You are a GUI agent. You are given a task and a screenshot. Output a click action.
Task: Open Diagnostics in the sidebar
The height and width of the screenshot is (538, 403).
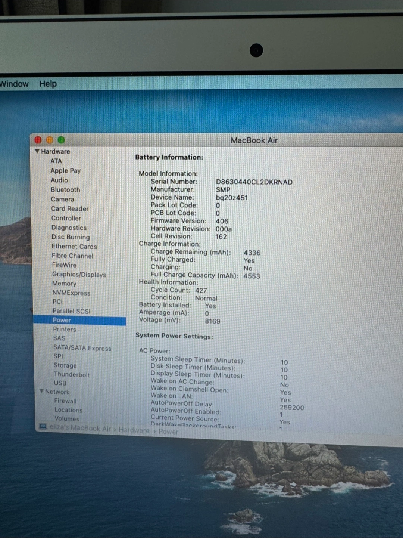[x=69, y=228]
